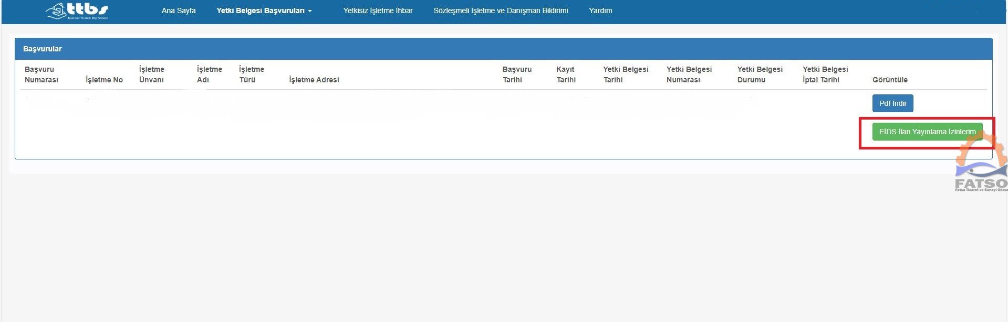Image resolution: width=1008 pixels, height=322 pixels.
Task: Go to Ana Sayfa
Action: [179, 10]
